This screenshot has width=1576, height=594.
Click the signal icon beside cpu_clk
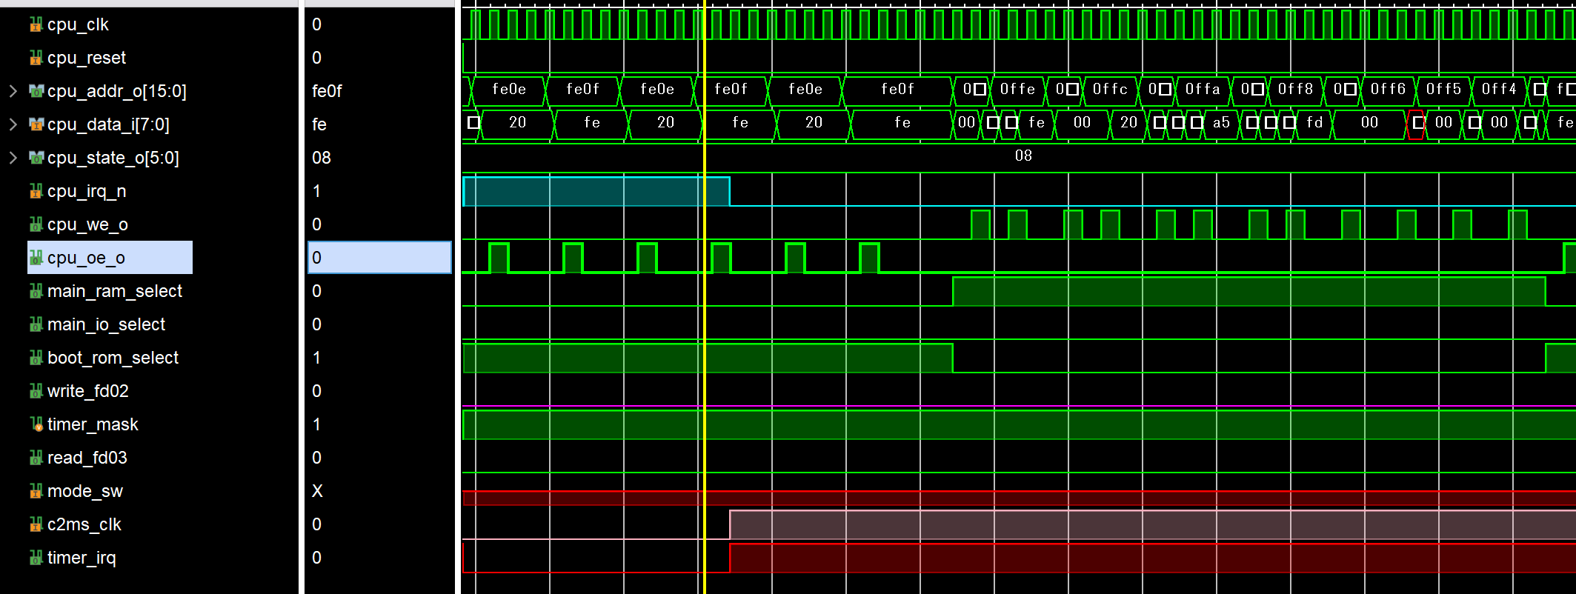pyautogui.click(x=36, y=25)
